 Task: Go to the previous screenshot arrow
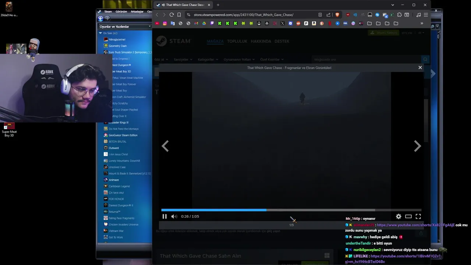point(165,146)
